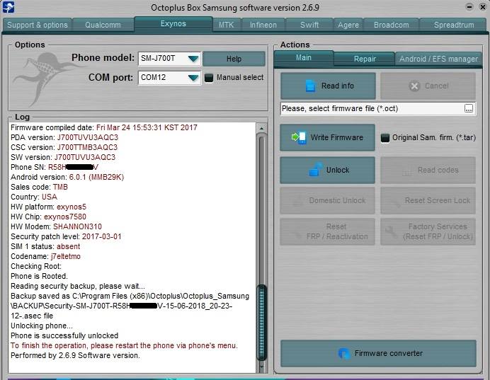Enable the Manual select checkbox
490x380 pixels.
click(209, 77)
